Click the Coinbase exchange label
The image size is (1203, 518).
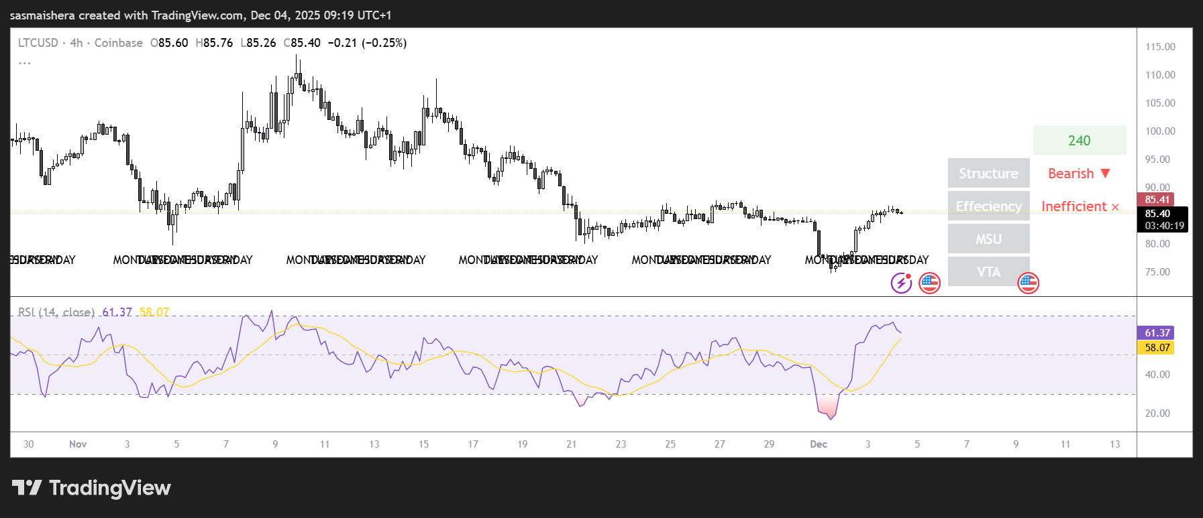(x=119, y=43)
